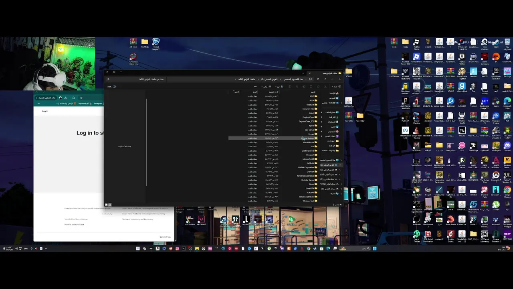Click 'This PC' breadcrumb in address bar
Viewport: 513px width, 289px height.
293,79
